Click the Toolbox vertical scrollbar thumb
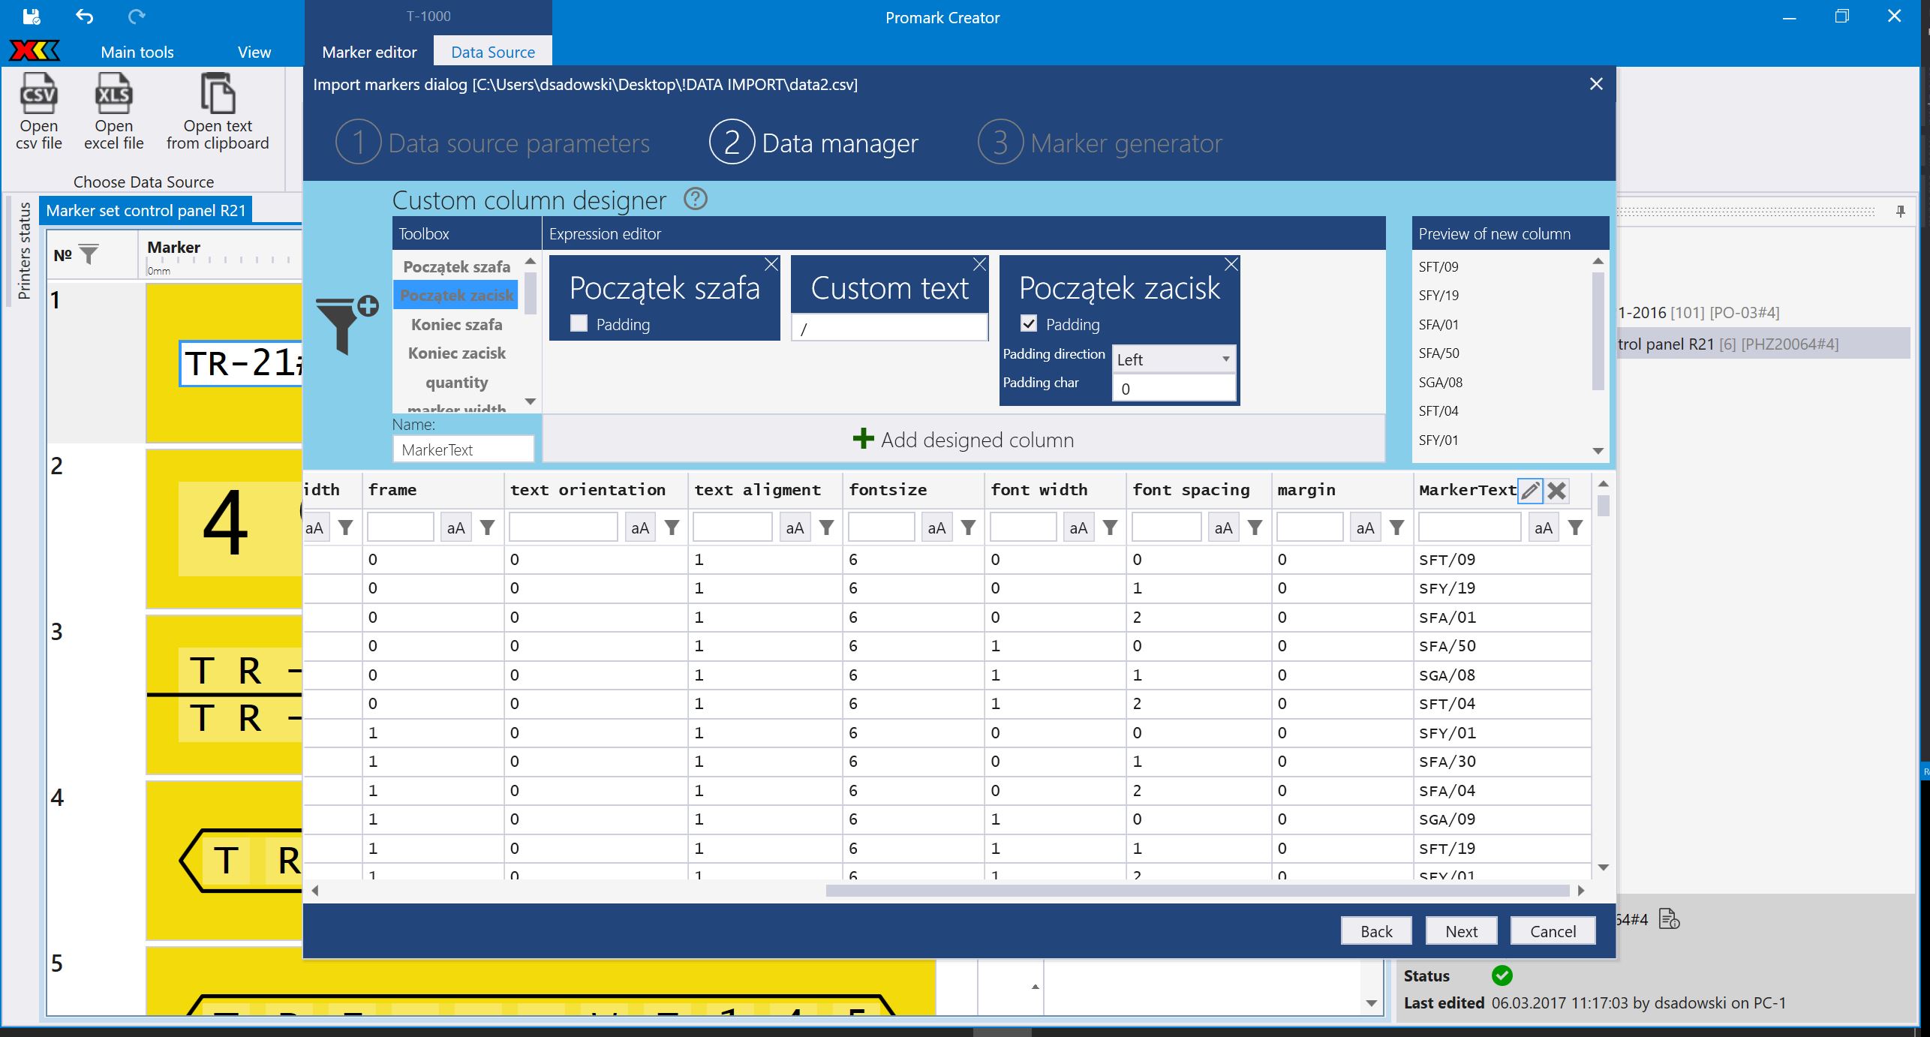 point(531,293)
